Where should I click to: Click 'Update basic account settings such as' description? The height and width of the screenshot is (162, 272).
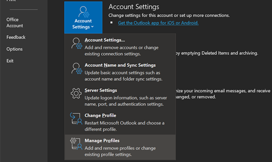click(122, 73)
